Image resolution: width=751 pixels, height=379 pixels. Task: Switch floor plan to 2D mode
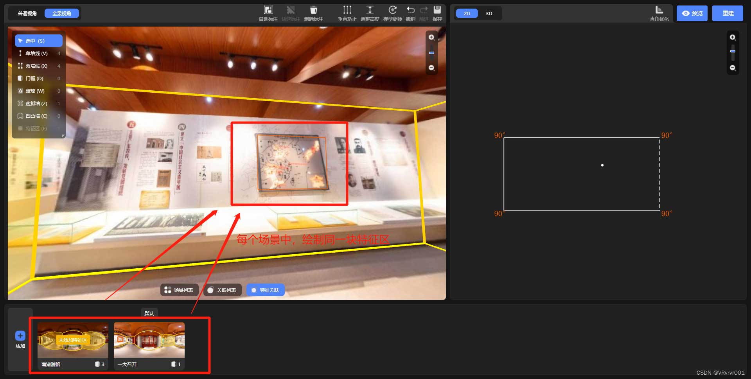(x=467, y=13)
